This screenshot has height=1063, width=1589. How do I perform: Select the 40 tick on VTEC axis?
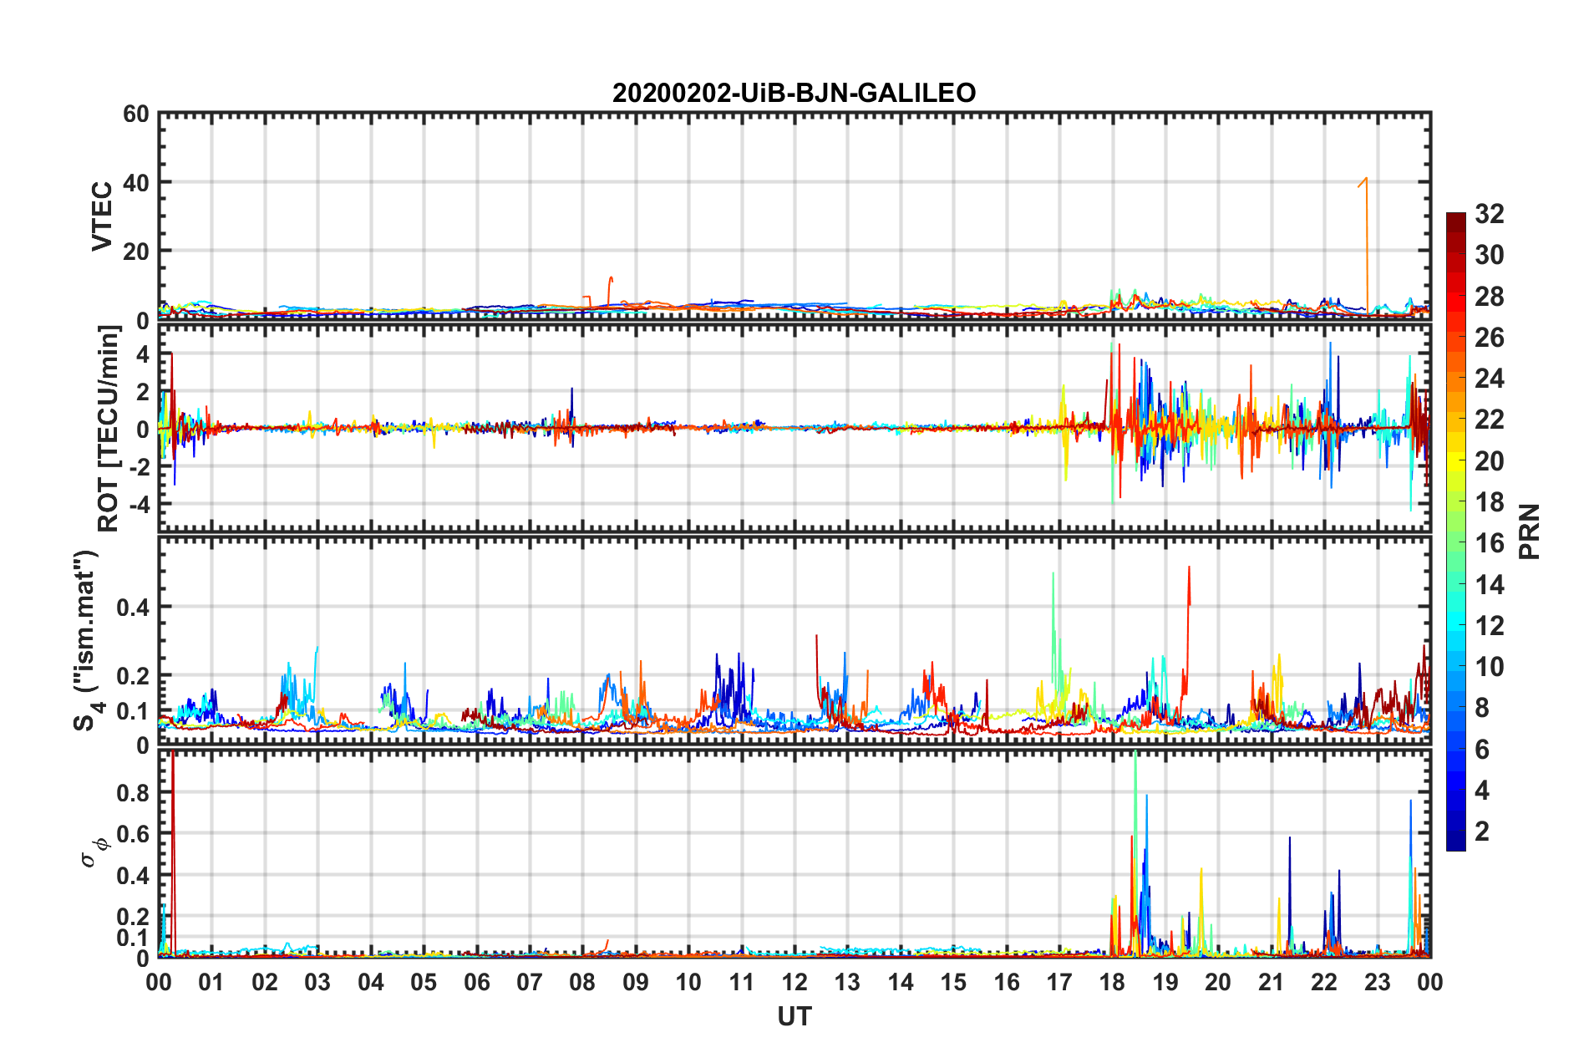[136, 182]
